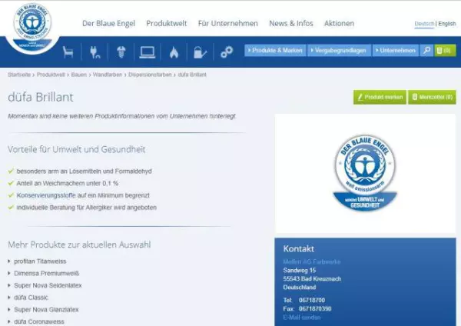This screenshot has width=461, height=326.
Task: Open the gears category icon
Action: click(227, 52)
